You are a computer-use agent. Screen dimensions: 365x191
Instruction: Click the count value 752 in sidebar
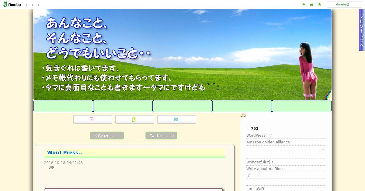tap(255, 129)
